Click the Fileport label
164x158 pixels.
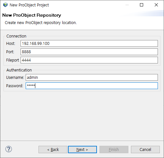coord(13,60)
